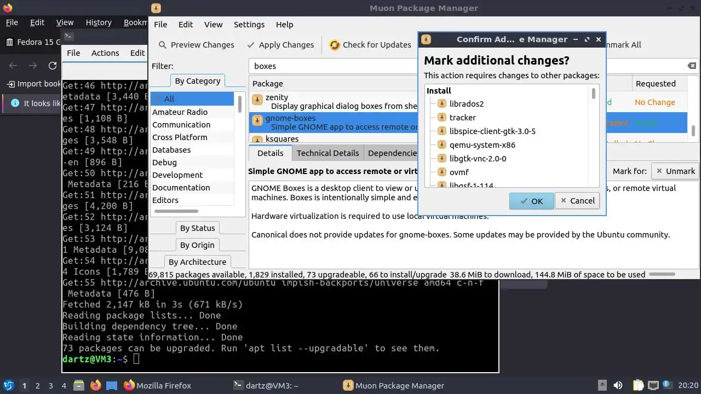Click the qemu-system-x86 package icon

tap(442, 144)
